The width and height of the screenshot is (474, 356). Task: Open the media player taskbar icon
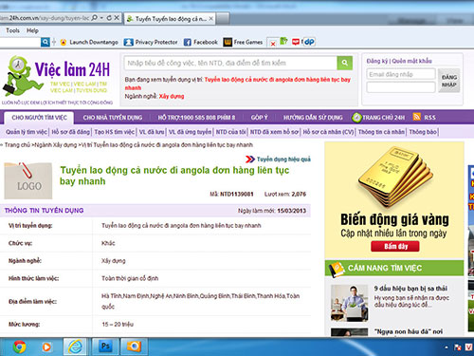pos(46,347)
